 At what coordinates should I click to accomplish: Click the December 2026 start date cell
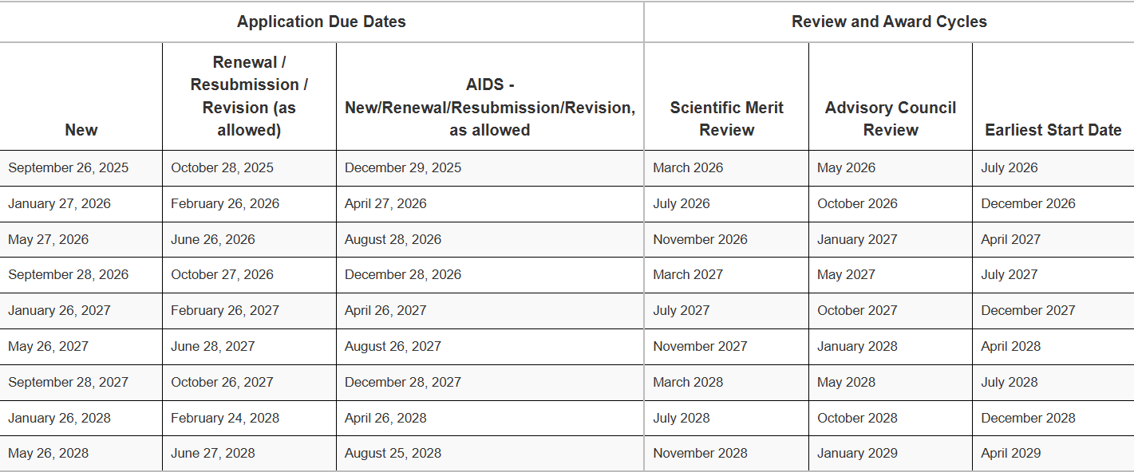coord(1028,204)
